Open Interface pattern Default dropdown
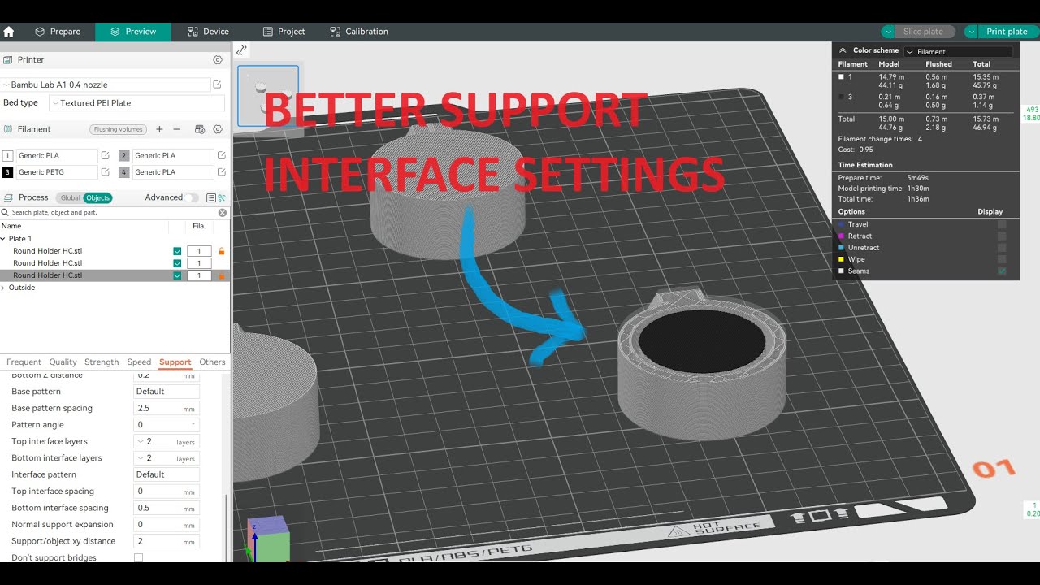Screen dimensions: 1040x585 click(x=167, y=474)
